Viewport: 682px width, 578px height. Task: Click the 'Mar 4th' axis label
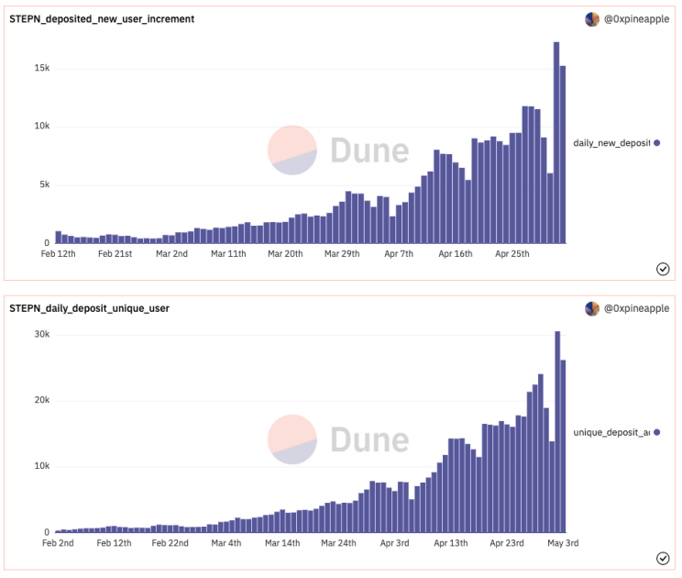click(x=226, y=543)
